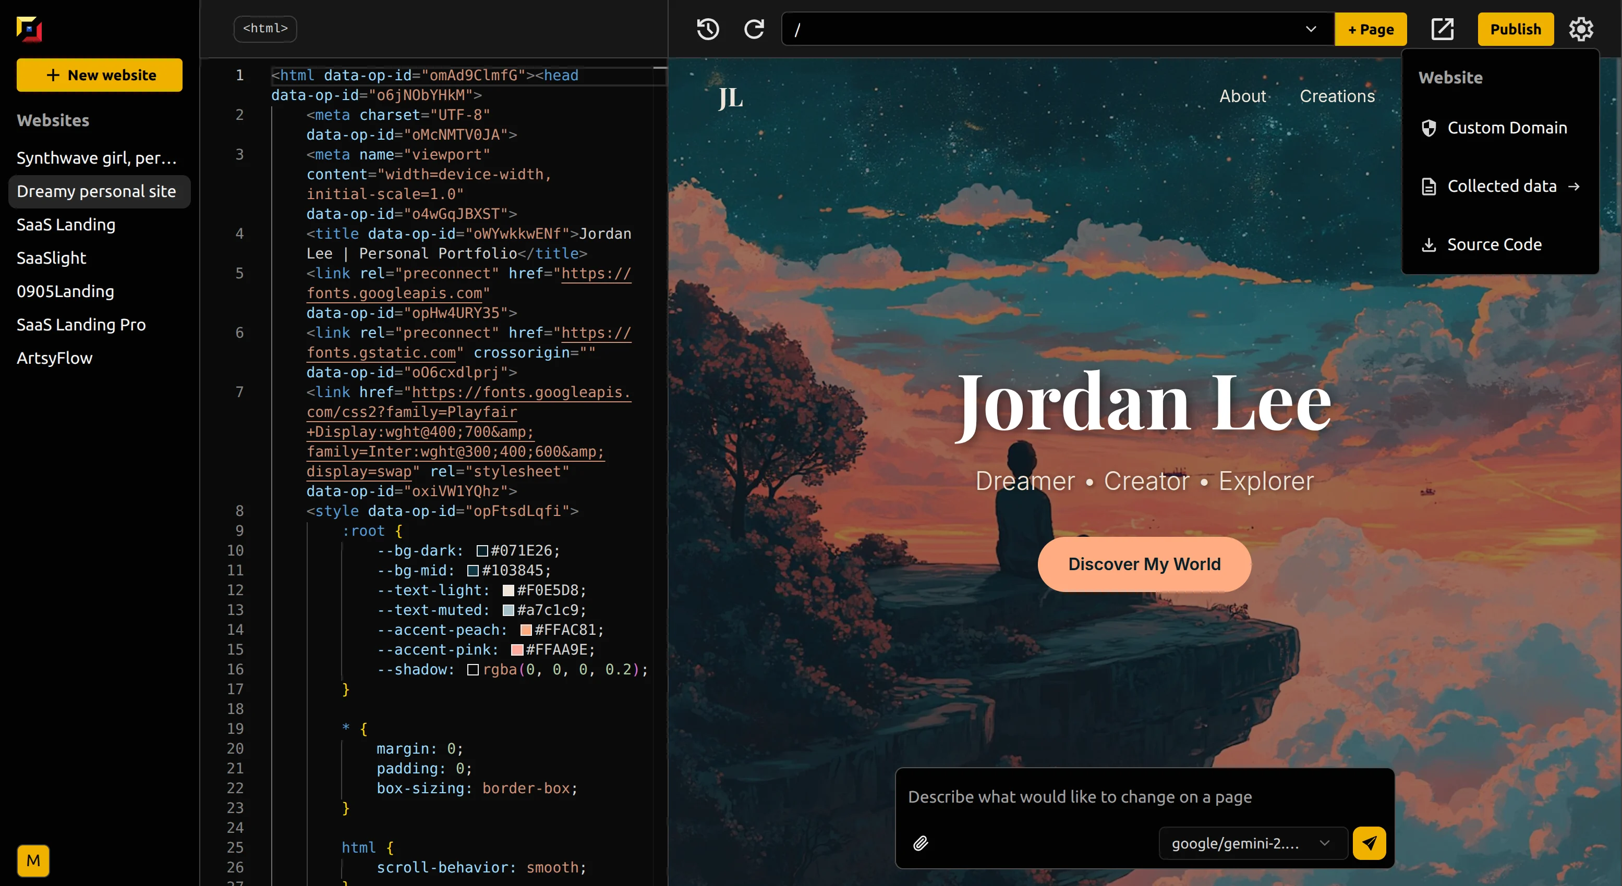Click the New website button
The image size is (1622, 886).
click(100, 75)
